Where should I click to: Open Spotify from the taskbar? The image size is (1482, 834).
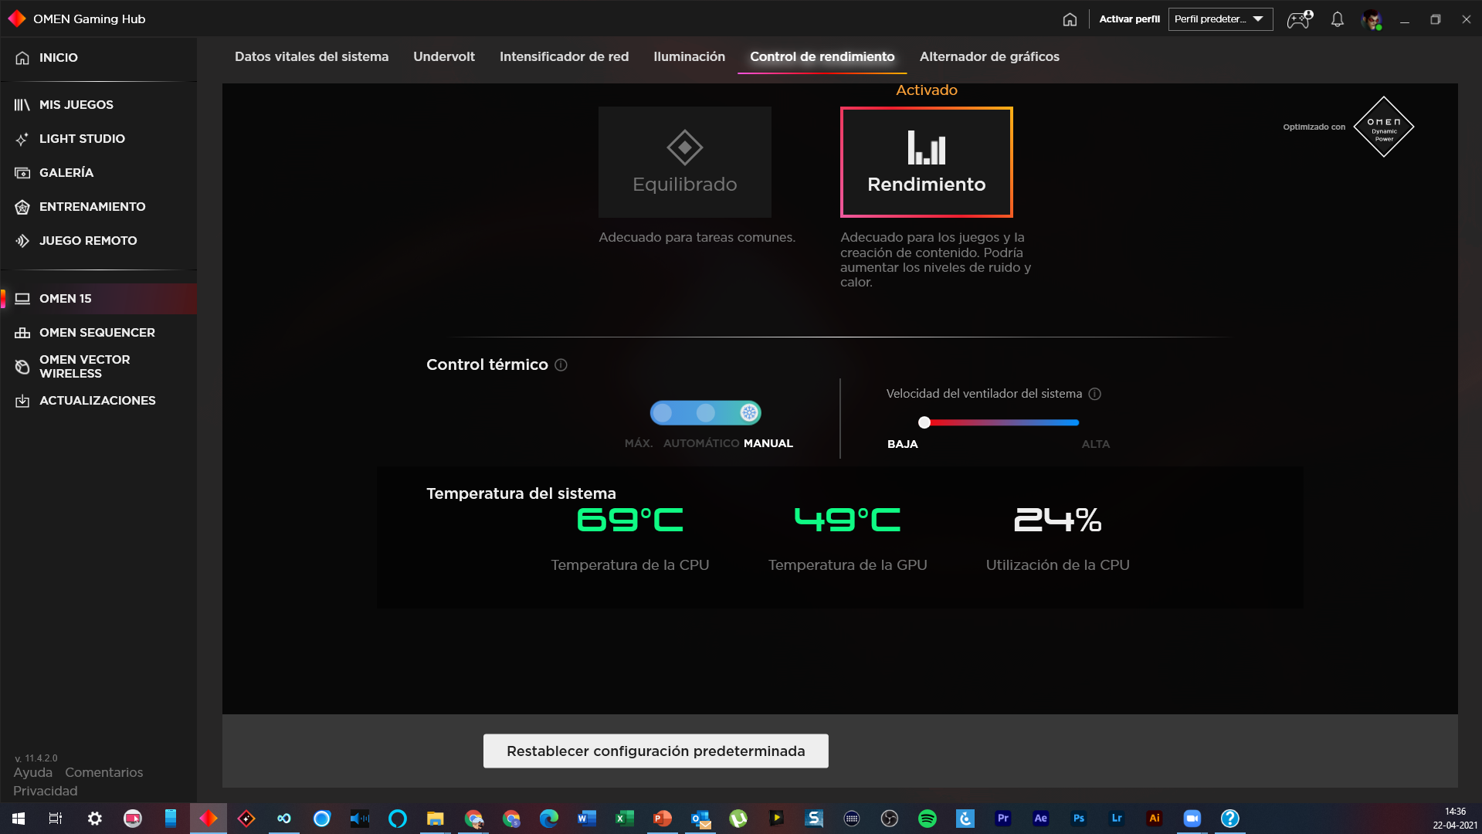(x=928, y=819)
